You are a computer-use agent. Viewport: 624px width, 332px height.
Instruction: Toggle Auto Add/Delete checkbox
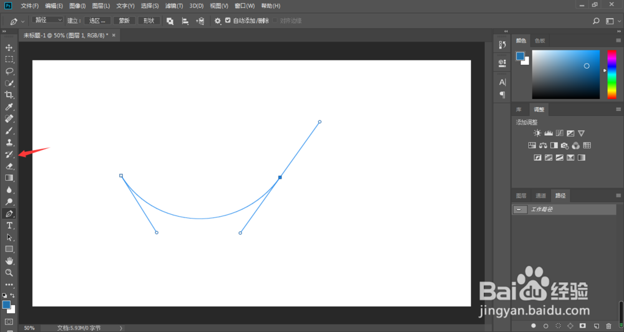[x=228, y=21]
